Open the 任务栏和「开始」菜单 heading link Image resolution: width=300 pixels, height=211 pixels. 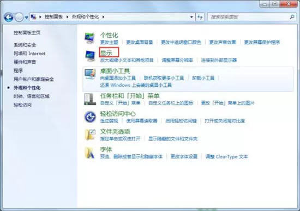130,96
